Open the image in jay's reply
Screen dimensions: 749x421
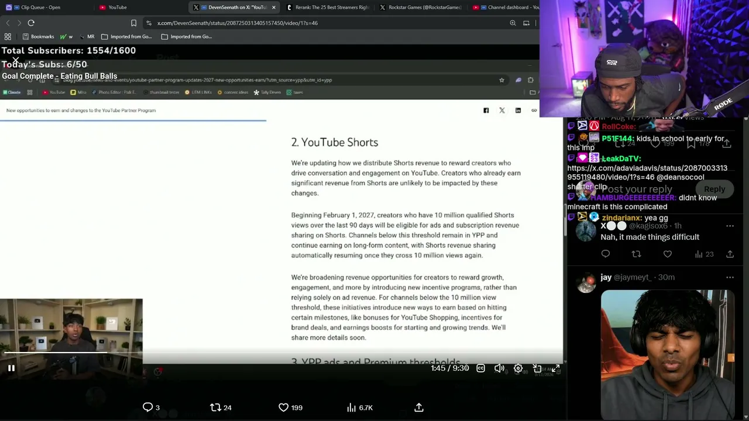[x=668, y=355]
